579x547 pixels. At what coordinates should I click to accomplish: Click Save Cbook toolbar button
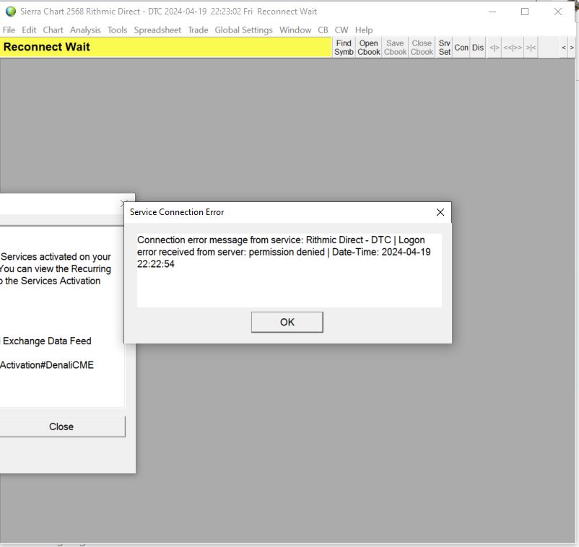tap(395, 48)
